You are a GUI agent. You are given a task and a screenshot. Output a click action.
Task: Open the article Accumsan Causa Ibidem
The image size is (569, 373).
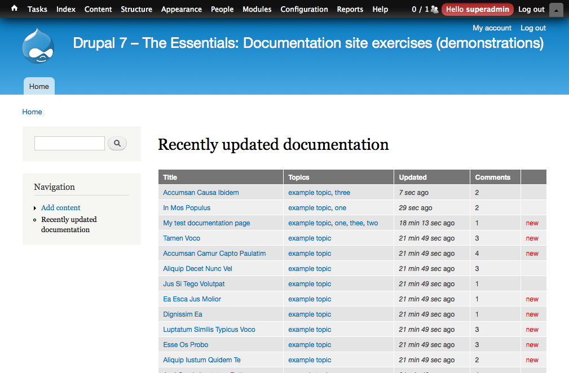point(201,192)
